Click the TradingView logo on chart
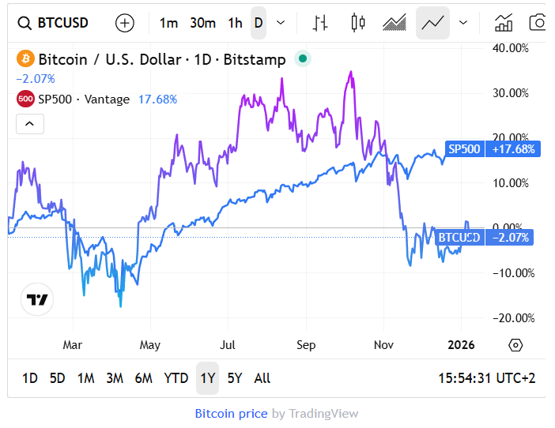 click(36, 299)
